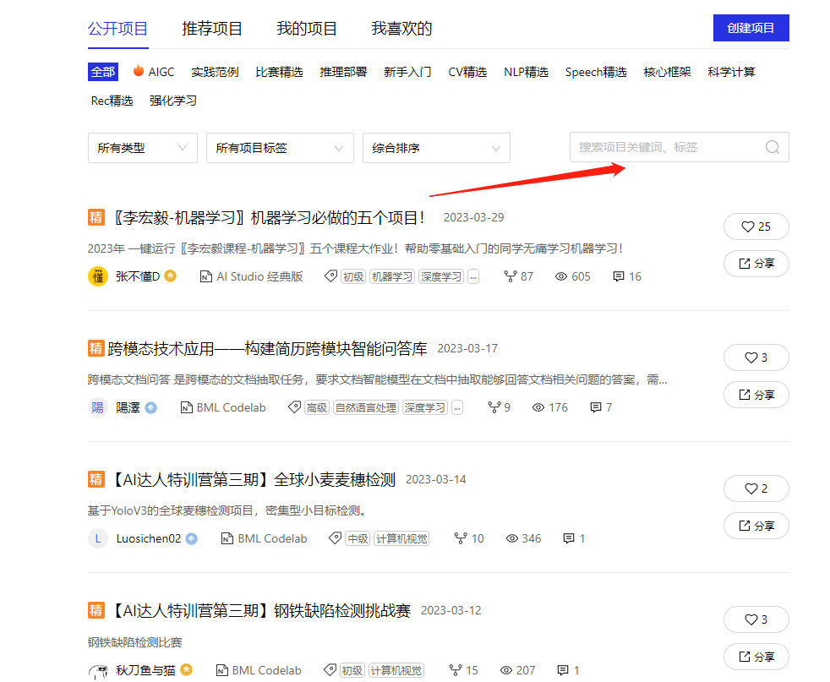Click 精 badge on 跨模态技术应用 project
Image resolution: width=830 pixels, height=682 pixels.
tap(96, 348)
